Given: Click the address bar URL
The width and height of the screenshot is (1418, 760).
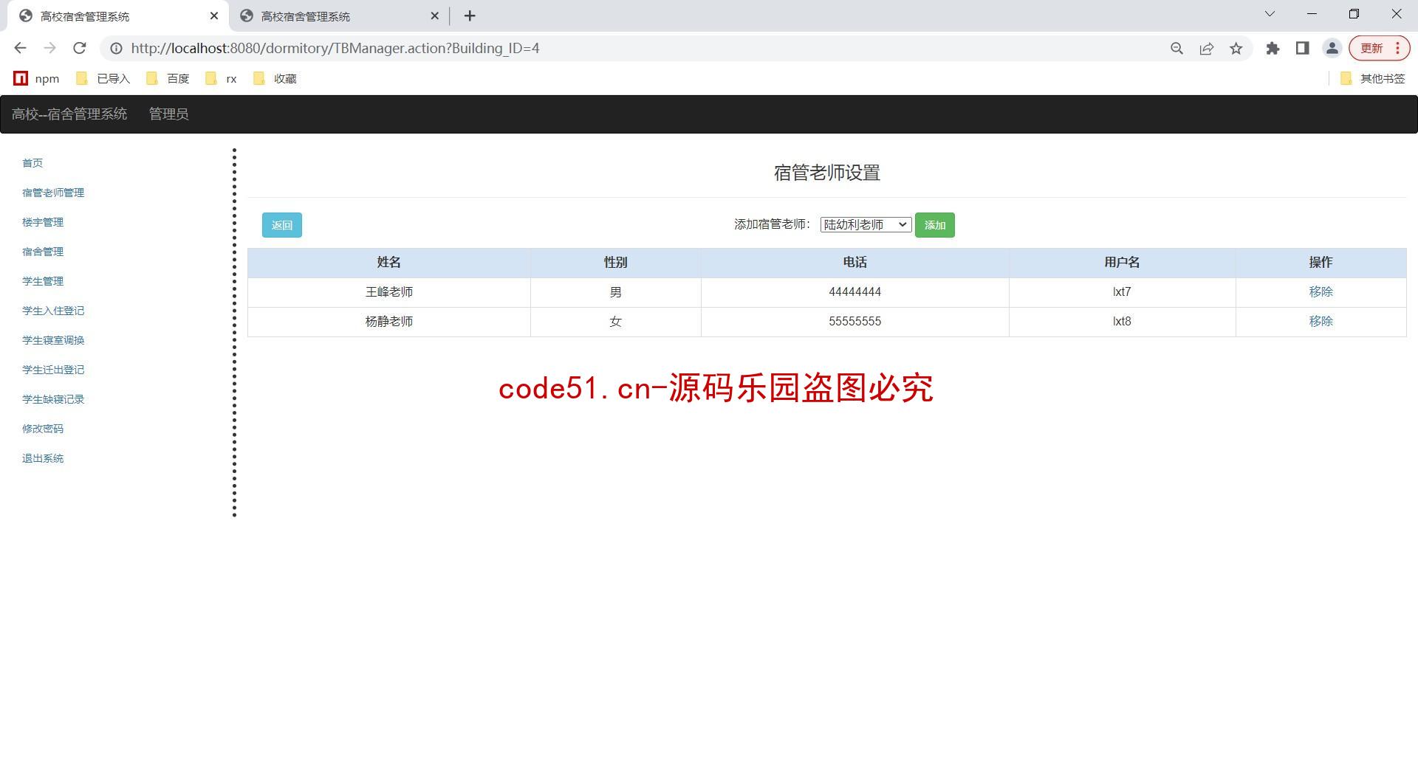Looking at the screenshot, I should pyautogui.click(x=335, y=48).
